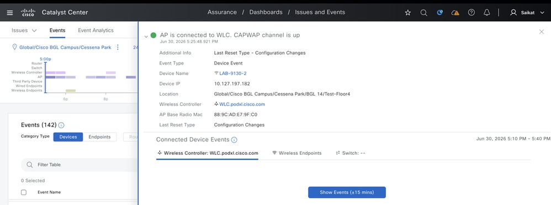551x205 pixels.
Task: Select the Wireless Controller WLC.podxl.cisco.com tab
Action: pyautogui.click(x=208, y=153)
